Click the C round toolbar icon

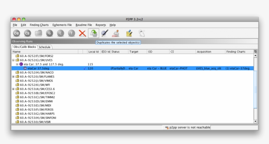tap(60, 33)
